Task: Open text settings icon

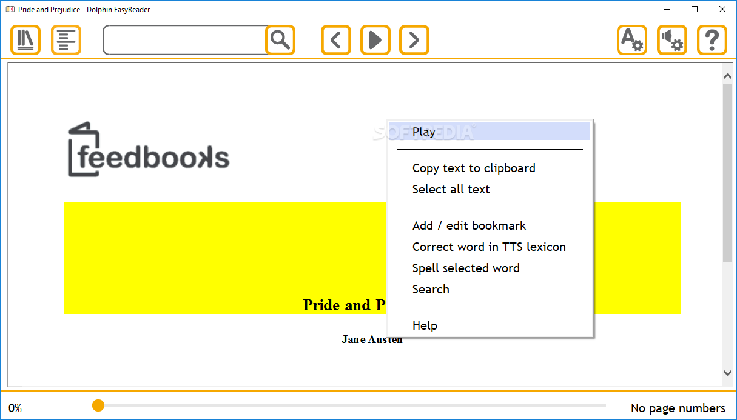Action: click(x=632, y=41)
